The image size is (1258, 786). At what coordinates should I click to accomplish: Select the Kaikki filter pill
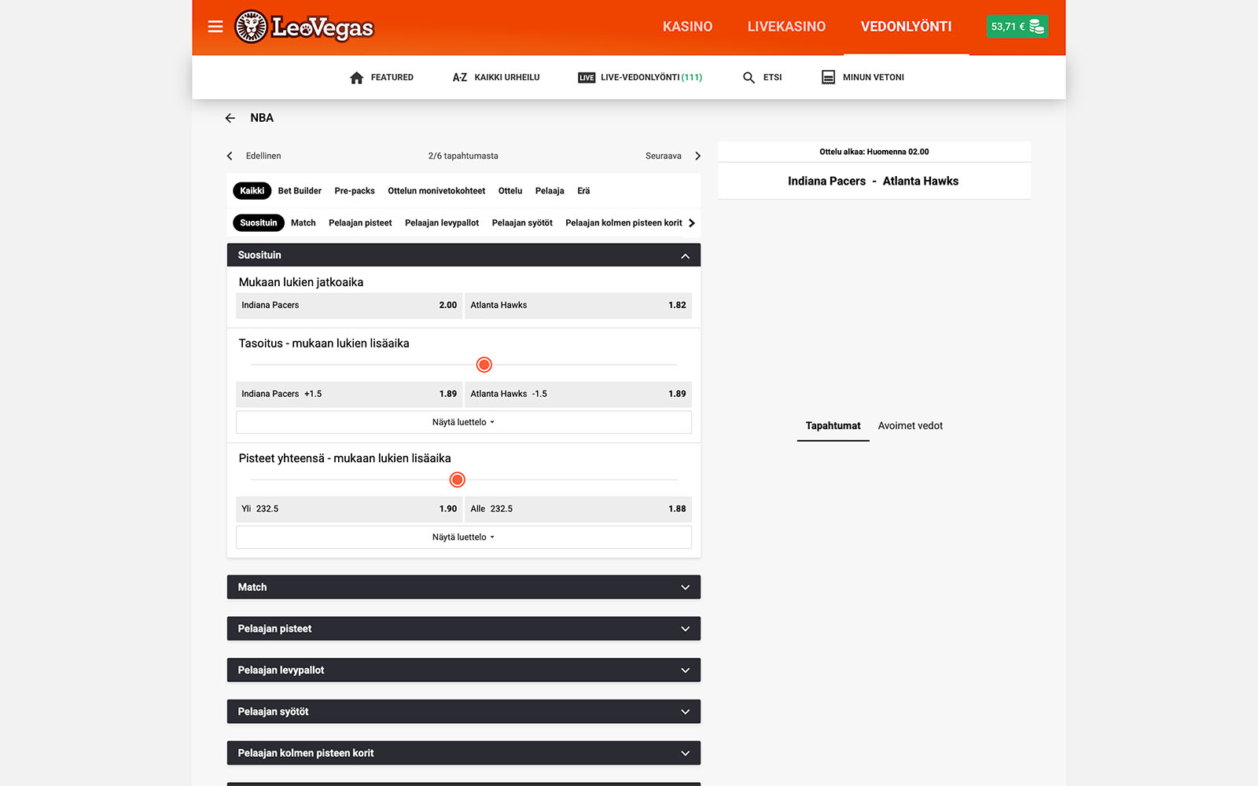(252, 191)
